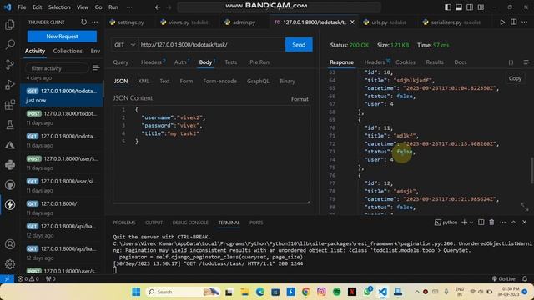The image size is (534, 300).
Task: Open the response Cookies tab
Action: [406, 62]
